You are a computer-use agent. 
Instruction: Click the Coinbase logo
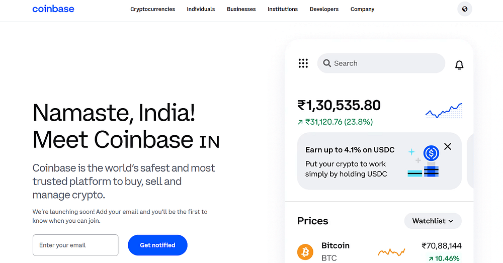(x=53, y=9)
